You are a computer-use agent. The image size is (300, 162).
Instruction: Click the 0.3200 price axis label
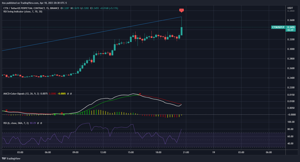[291, 40]
